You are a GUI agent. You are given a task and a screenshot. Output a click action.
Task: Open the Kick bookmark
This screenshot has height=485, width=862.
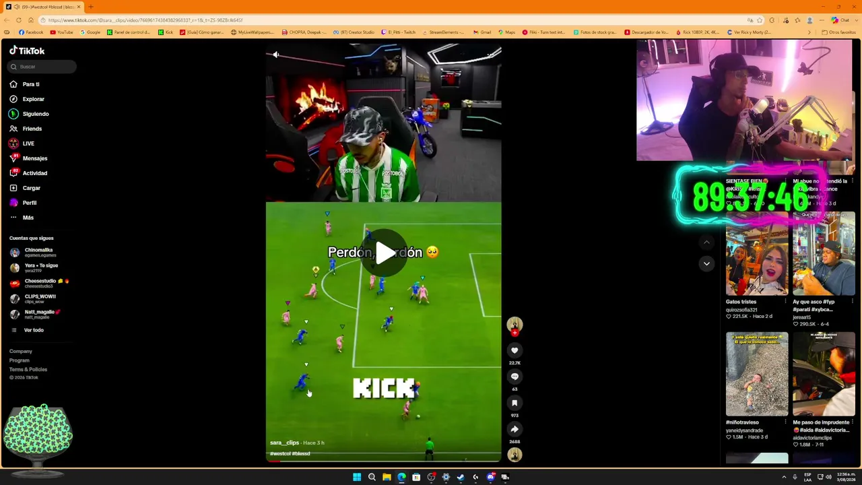click(166, 32)
